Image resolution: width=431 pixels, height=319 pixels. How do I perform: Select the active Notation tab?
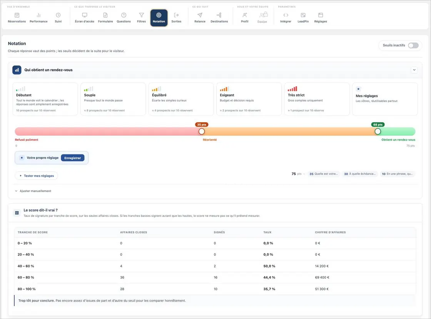(159, 18)
